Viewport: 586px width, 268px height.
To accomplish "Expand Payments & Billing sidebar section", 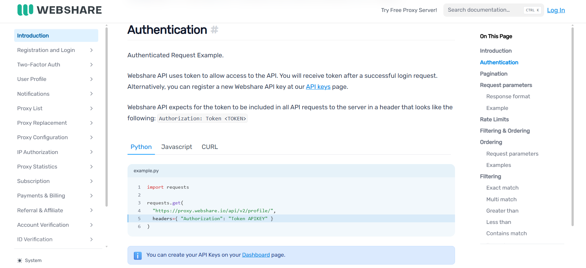I will coord(91,196).
